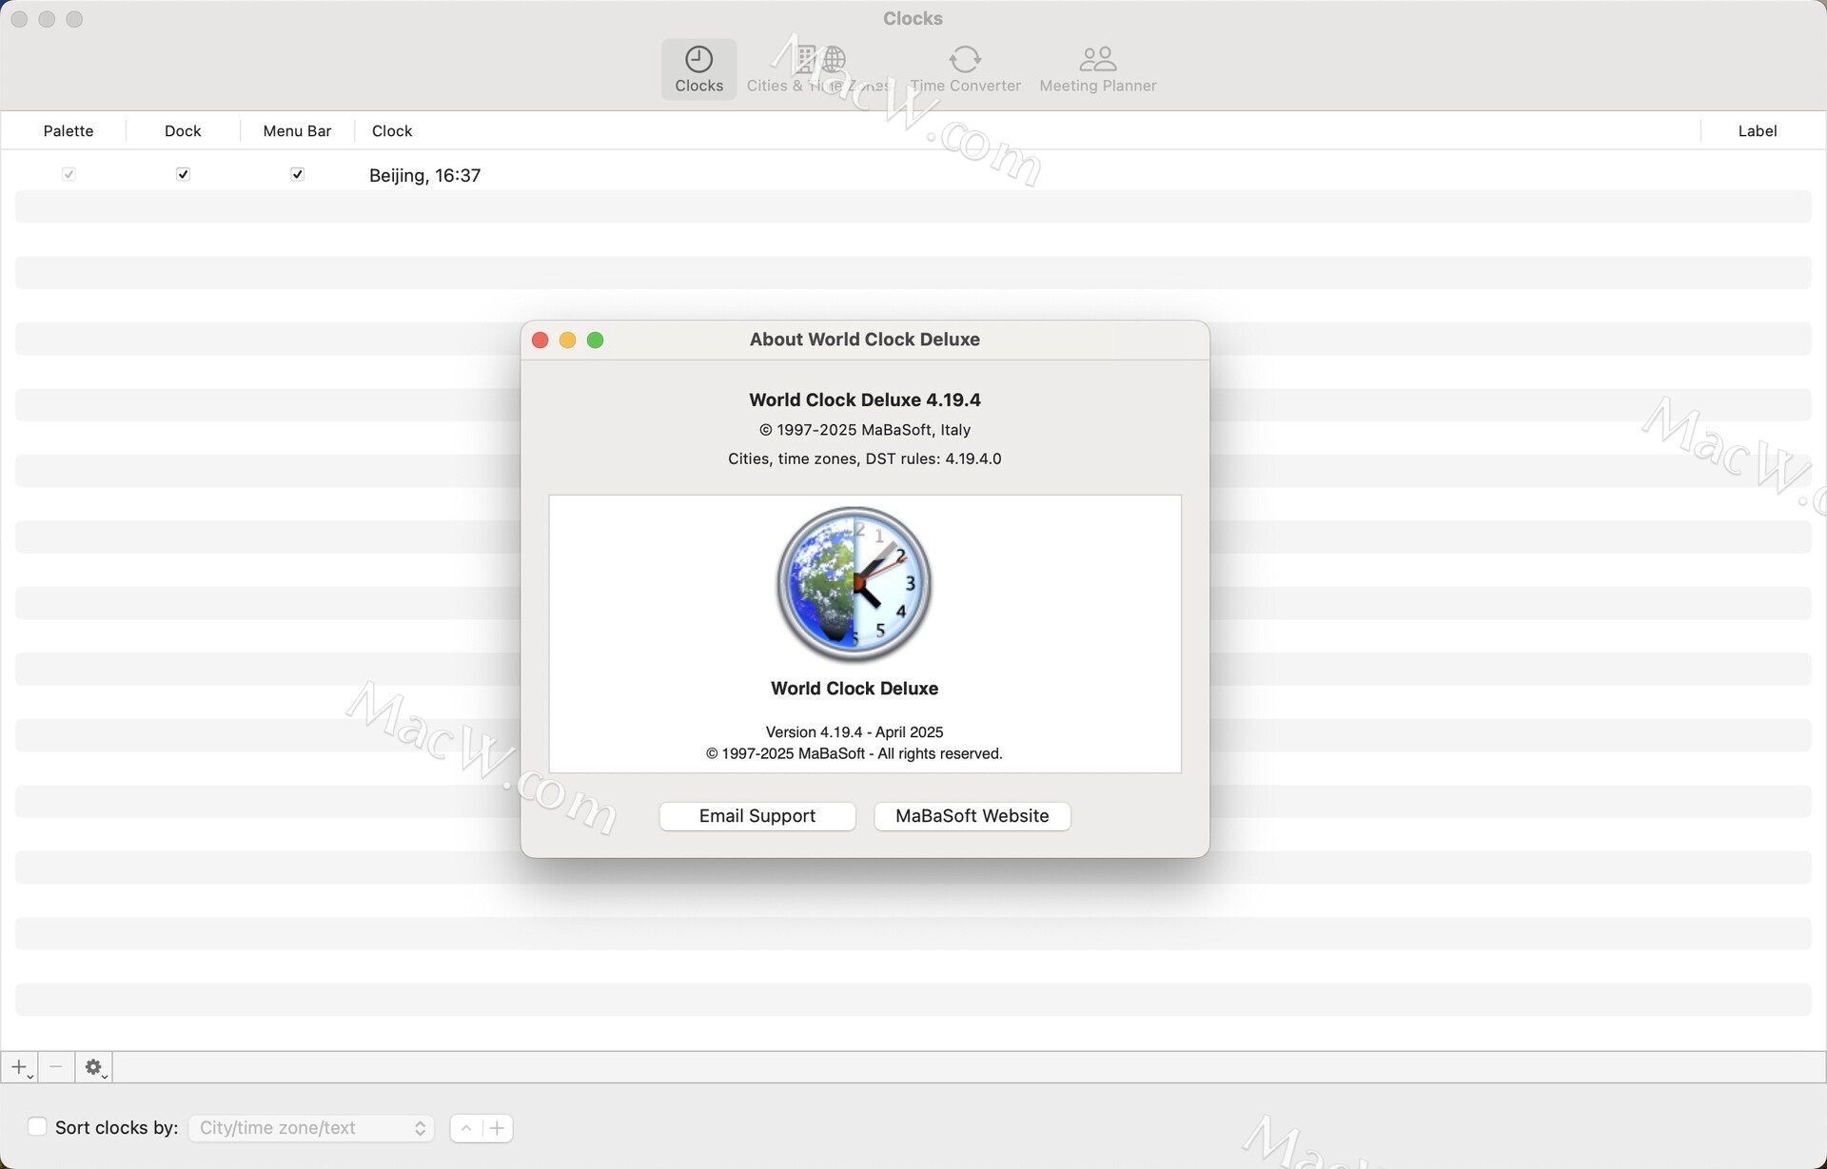The image size is (1827, 1169).
Task: Click the All rights reserved line
Action: point(855,754)
